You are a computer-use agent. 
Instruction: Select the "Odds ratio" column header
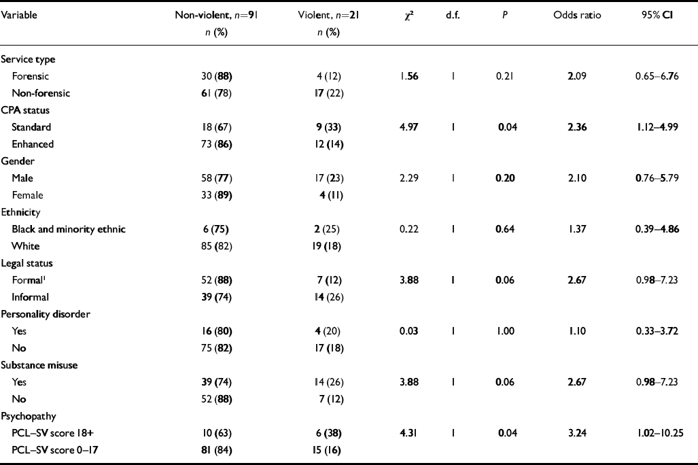tap(574, 15)
